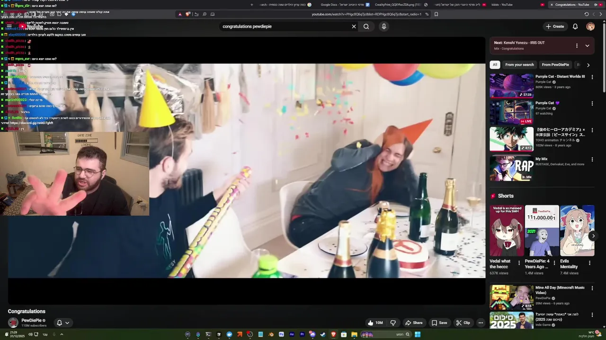Open options for Purrple Cat live stream
Image resolution: width=606 pixels, height=340 pixels.
(592, 103)
